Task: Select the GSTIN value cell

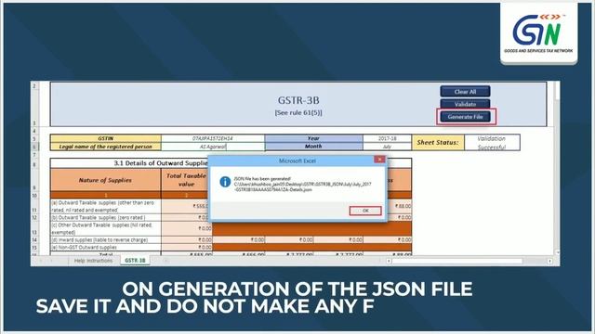Action: tap(213, 138)
